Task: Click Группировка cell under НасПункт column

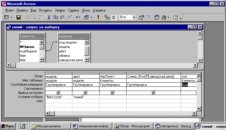Action: tap(113, 85)
